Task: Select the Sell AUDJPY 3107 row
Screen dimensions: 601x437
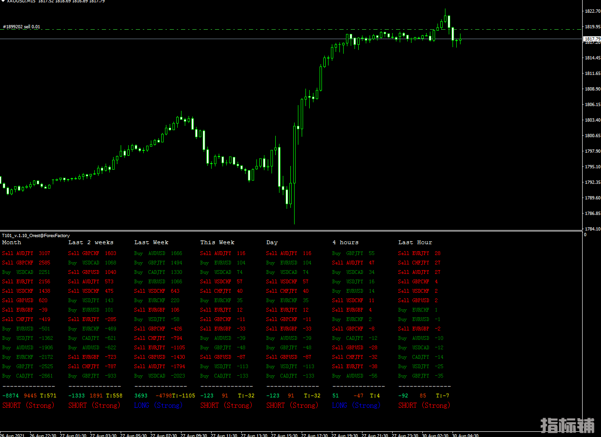Action: 26,253
